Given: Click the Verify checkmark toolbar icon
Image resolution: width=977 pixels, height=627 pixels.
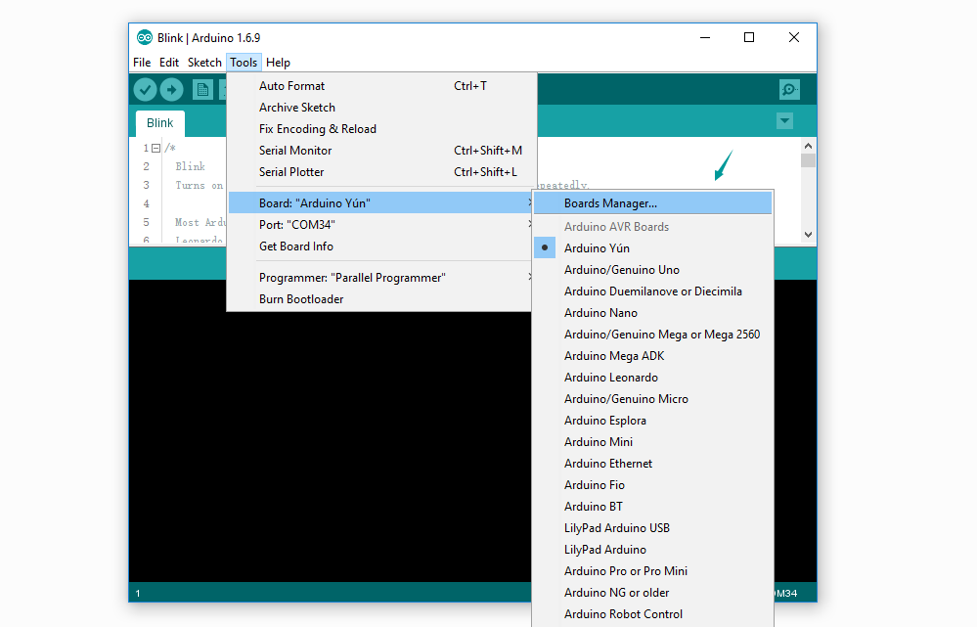Looking at the screenshot, I should [145, 90].
